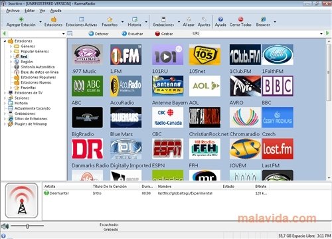Select Danmarks Radio DR logo
332x239 pixels.
coord(88,149)
